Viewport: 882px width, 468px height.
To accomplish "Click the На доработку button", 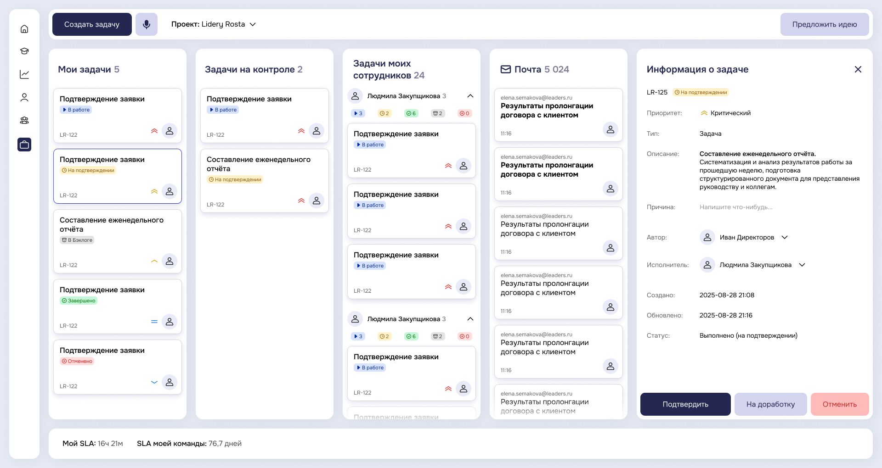I will pyautogui.click(x=770, y=404).
